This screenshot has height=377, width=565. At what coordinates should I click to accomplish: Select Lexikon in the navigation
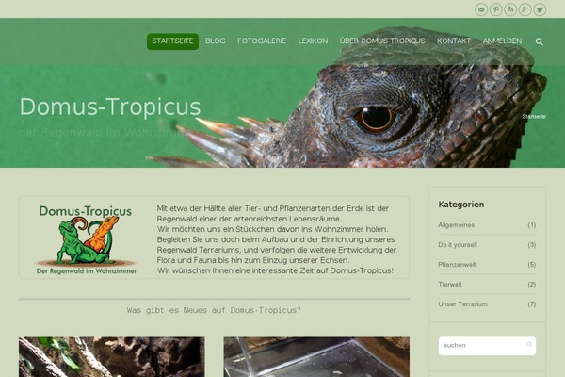[x=313, y=41]
